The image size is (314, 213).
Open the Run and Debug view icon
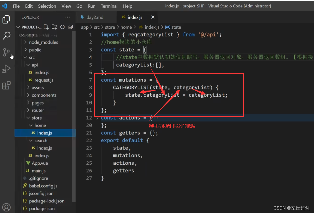[6, 69]
